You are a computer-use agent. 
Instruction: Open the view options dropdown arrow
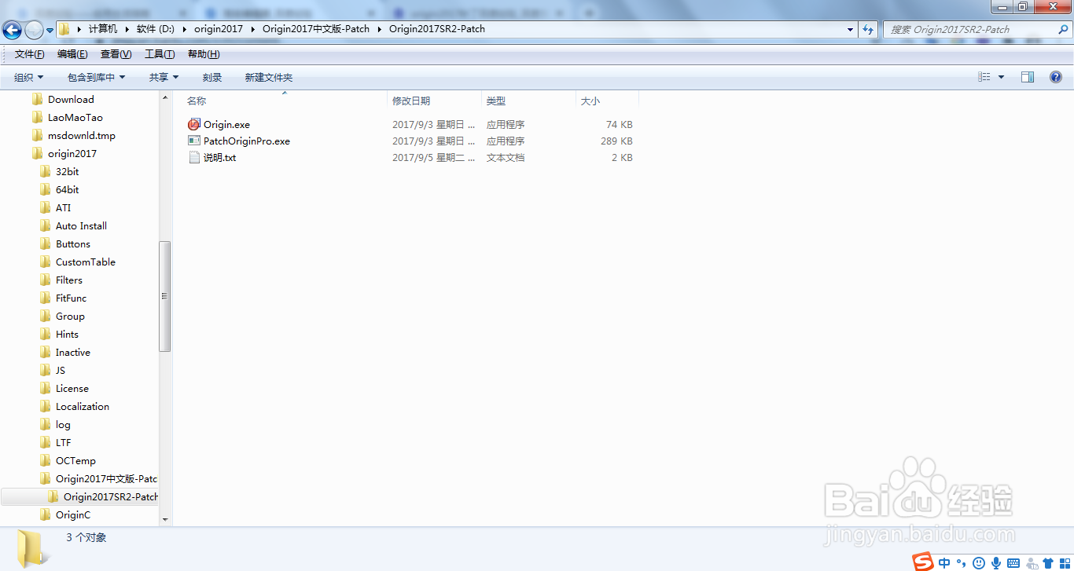coord(1001,77)
